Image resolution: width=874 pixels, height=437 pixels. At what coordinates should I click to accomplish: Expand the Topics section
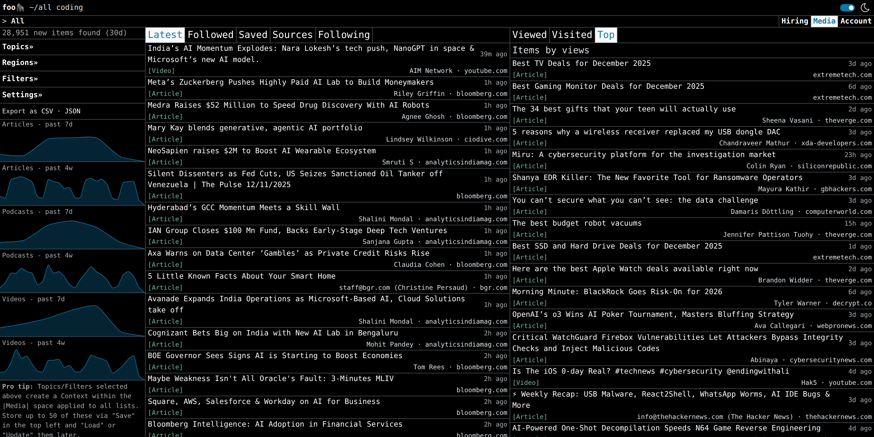point(18,47)
